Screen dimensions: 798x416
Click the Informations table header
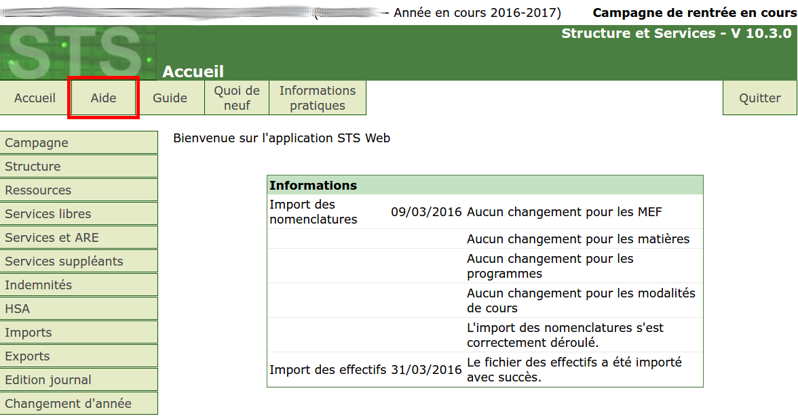(x=484, y=186)
